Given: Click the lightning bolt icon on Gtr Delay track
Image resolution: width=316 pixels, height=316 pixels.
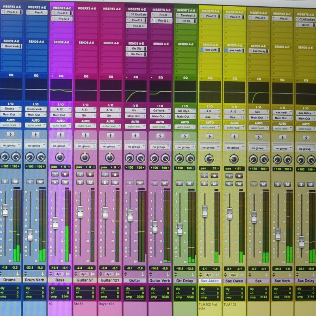Looking at the screenshot, I should pos(185,136).
